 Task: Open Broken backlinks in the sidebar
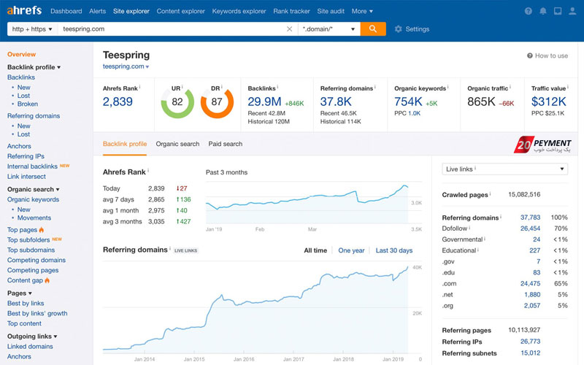28,104
